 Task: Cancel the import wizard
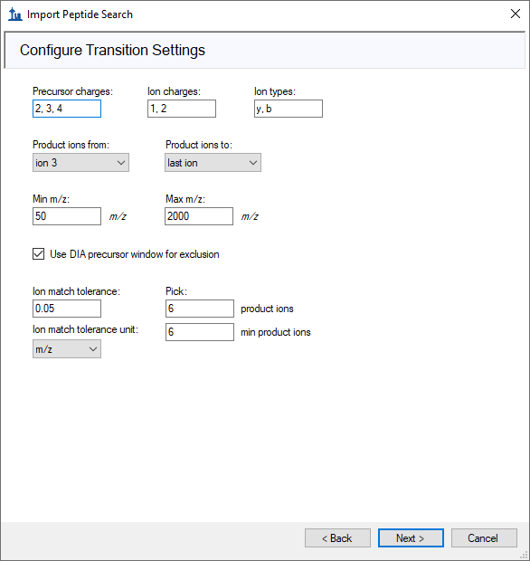tap(484, 537)
